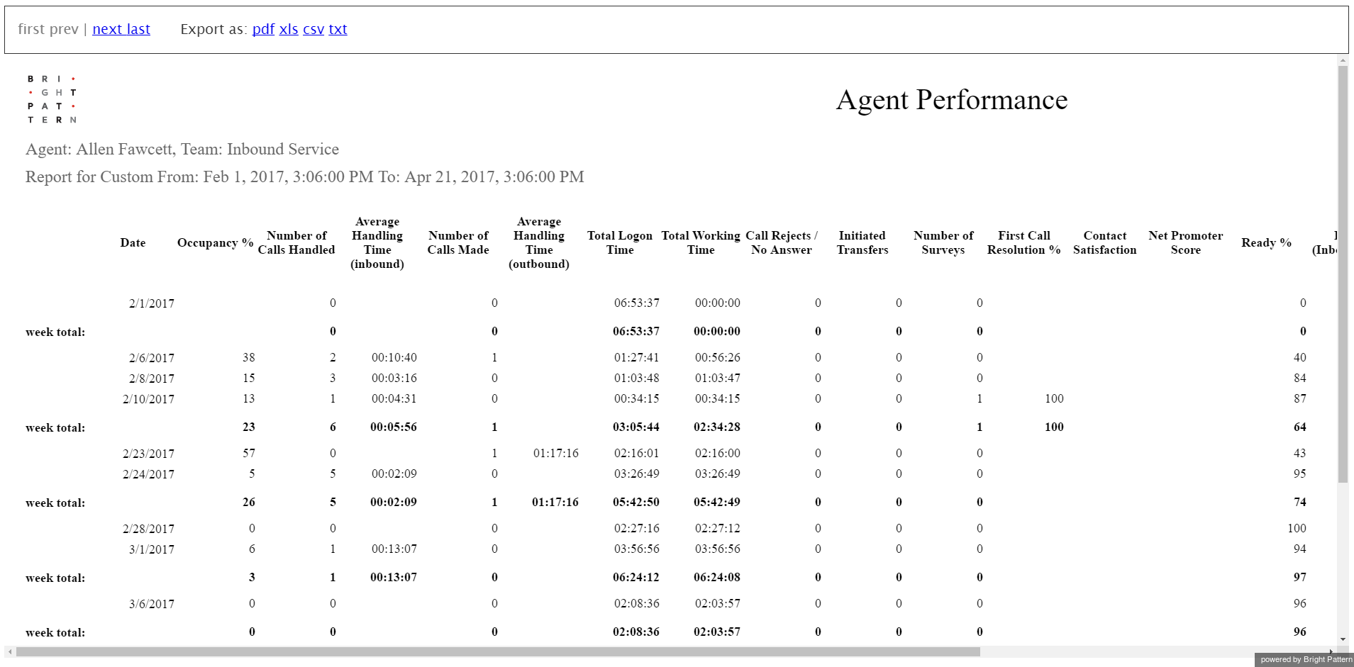Export the report as txt
This screenshot has height=667, width=1354.
pyautogui.click(x=338, y=29)
